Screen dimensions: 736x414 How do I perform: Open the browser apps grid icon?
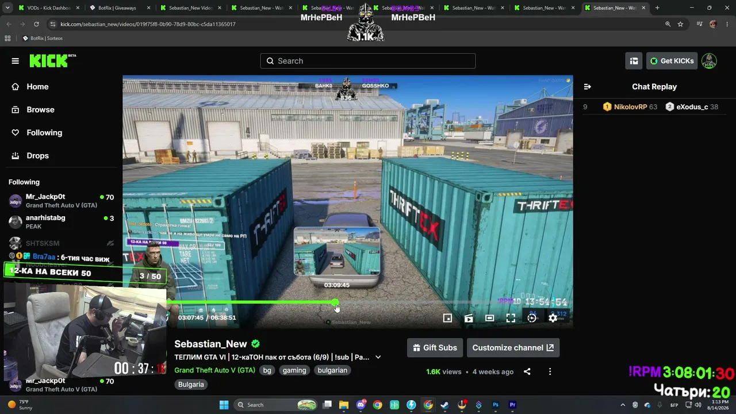(7, 39)
